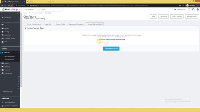Open the Quick Access dropdown
This screenshot has height=112, width=200.
(28, 10)
